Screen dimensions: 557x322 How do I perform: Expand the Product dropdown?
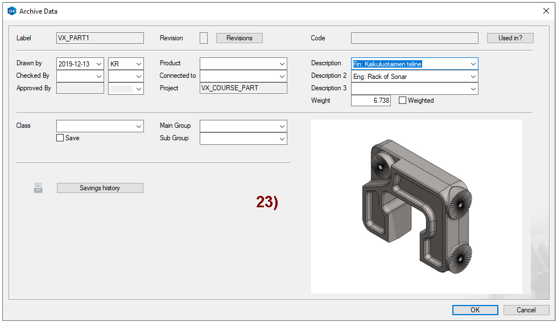pos(282,64)
